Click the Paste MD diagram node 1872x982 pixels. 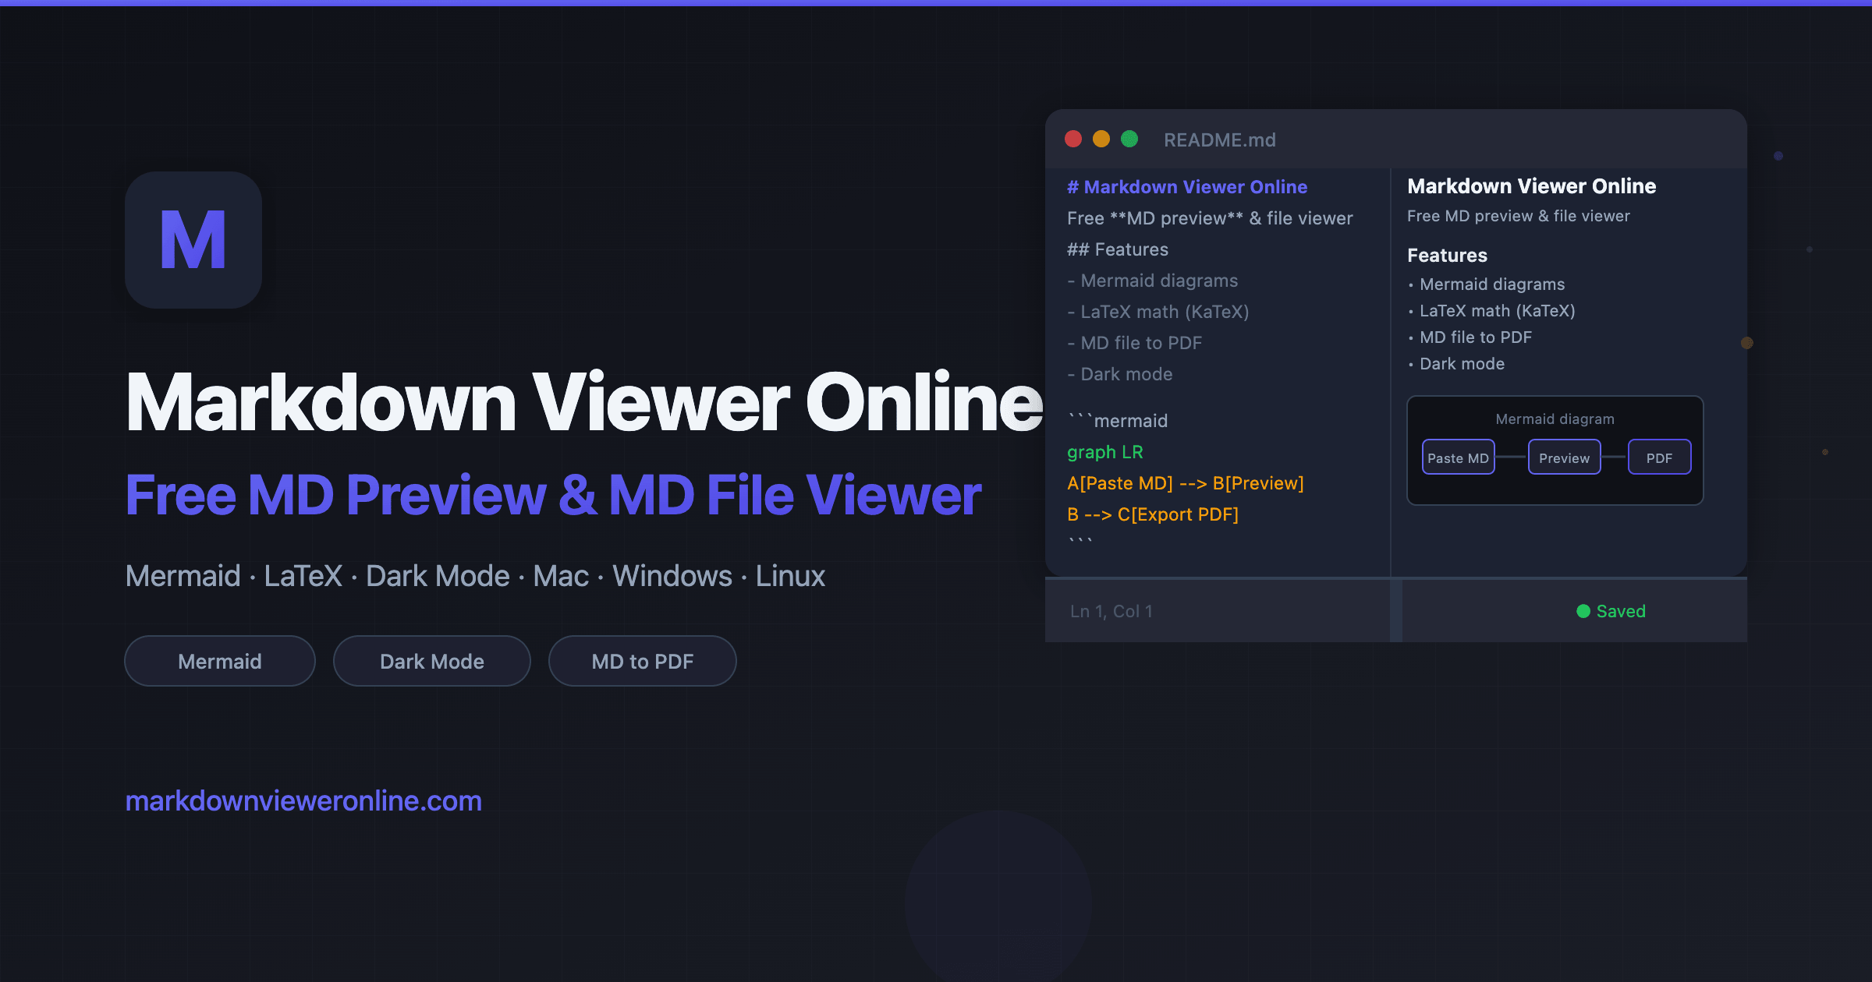click(x=1459, y=457)
